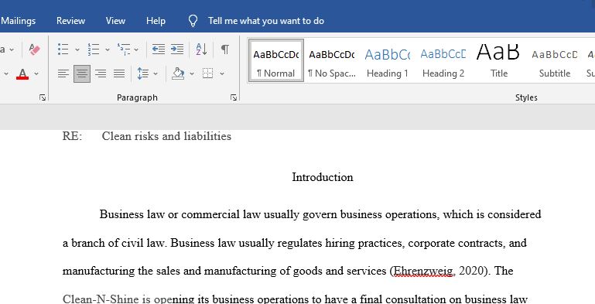595x304 pixels.
Task: Open the Help tab
Action: (156, 21)
